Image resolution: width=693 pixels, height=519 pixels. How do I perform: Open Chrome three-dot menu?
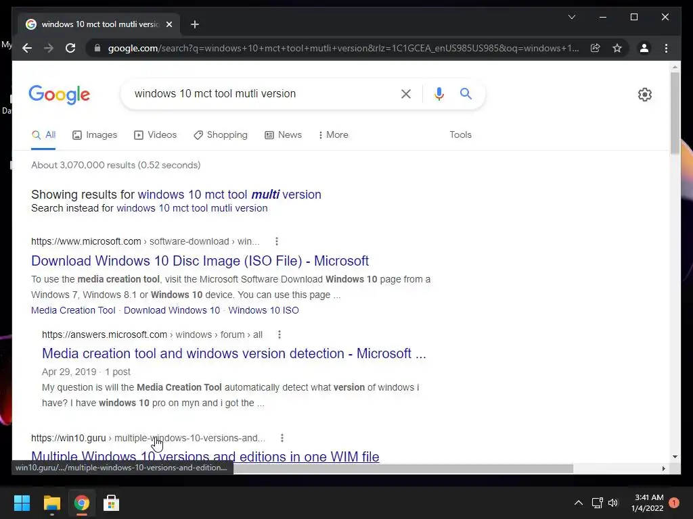(666, 48)
